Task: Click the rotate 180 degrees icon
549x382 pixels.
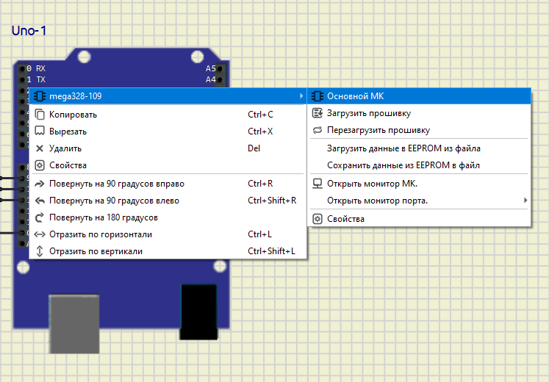Action: point(40,217)
